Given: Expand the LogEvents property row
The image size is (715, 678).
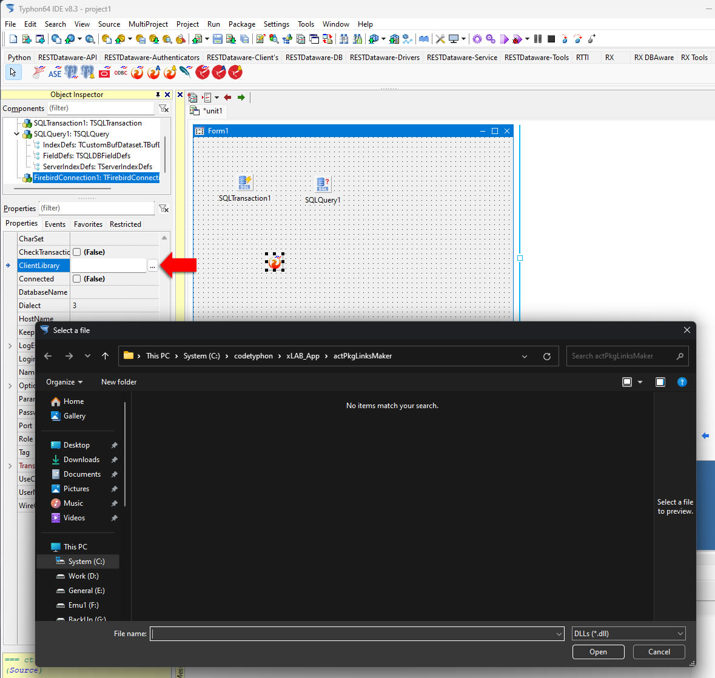Looking at the screenshot, I should click(10, 346).
